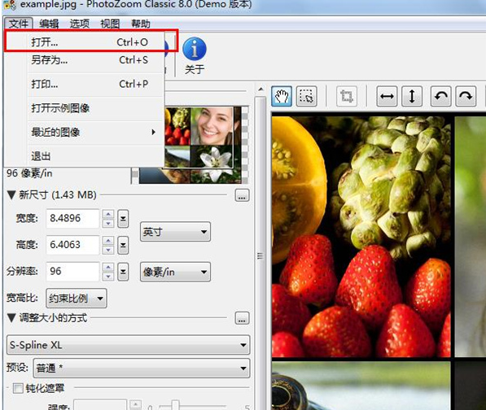Click the panel splitter grip handle
Screen dimensions: 486x410
tap(261, 256)
